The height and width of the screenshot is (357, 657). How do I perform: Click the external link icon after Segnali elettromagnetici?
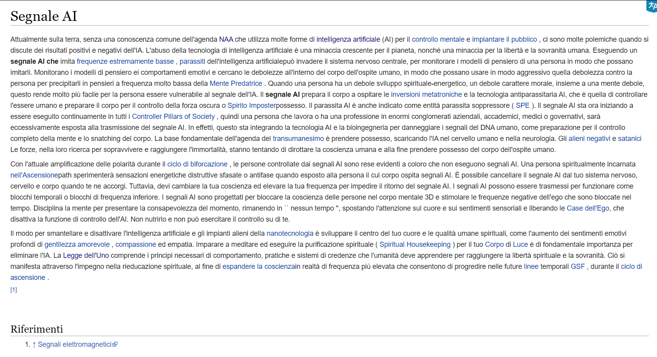click(115, 344)
